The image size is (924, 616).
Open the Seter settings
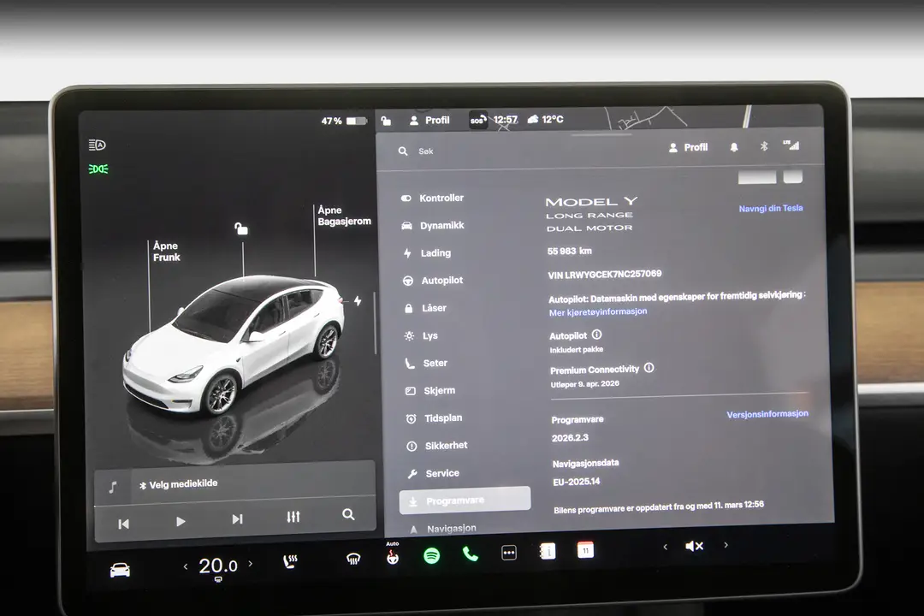coord(427,363)
